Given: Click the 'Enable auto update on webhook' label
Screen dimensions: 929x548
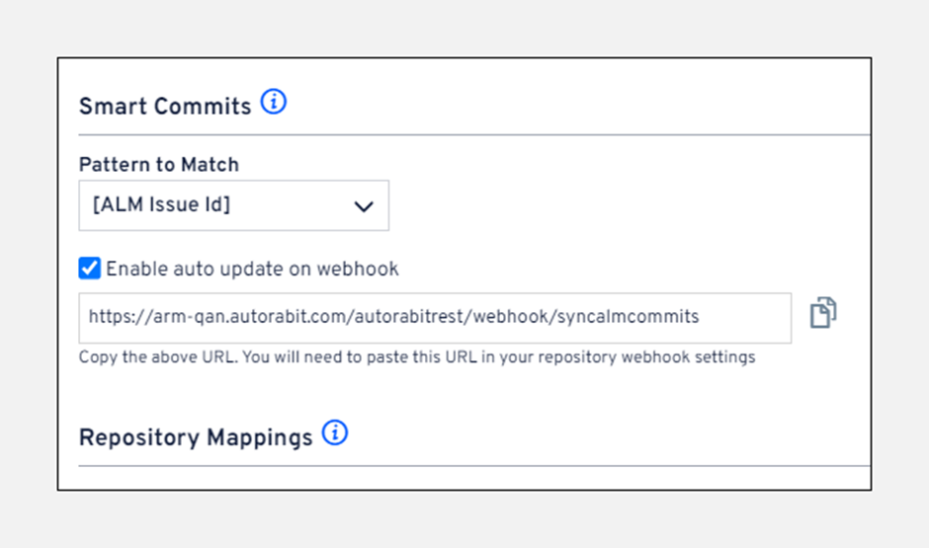Looking at the screenshot, I should (x=252, y=269).
